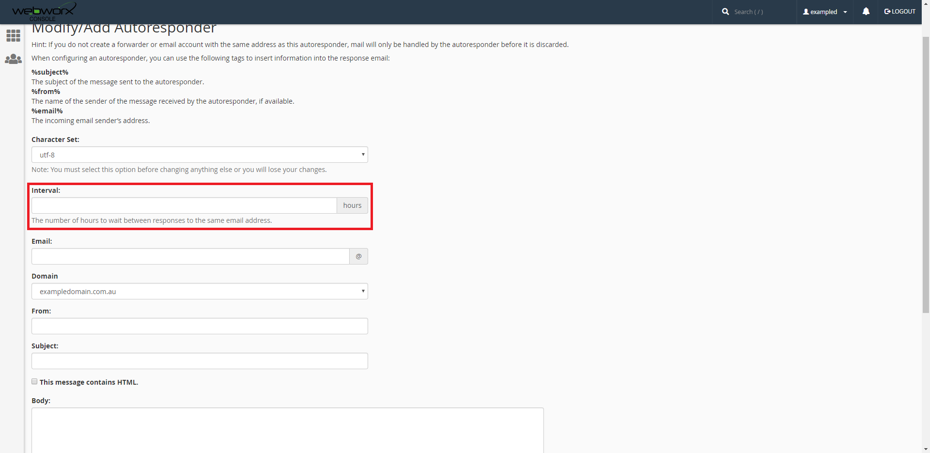Click the From text field
Viewport: 930px width, 453px height.
click(200, 326)
